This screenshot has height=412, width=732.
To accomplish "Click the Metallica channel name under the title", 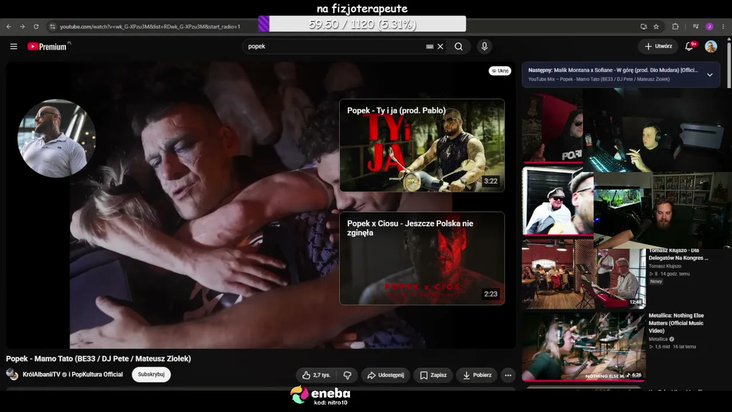I will pyautogui.click(x=659, y=339).
